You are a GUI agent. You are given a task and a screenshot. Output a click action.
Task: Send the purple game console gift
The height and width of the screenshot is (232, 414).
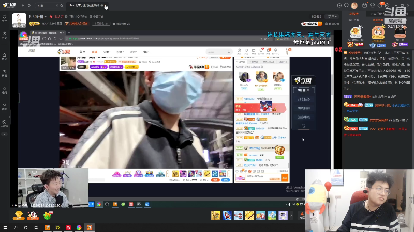tap(283, 216)
